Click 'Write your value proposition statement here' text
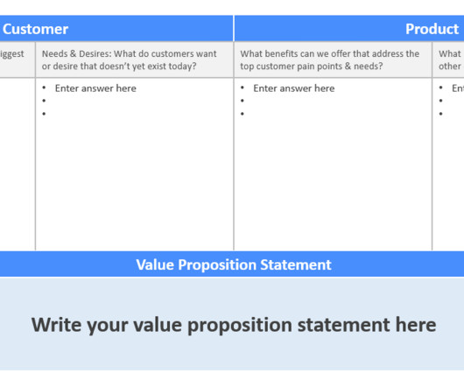464x387 pixels. click(234, 325)
